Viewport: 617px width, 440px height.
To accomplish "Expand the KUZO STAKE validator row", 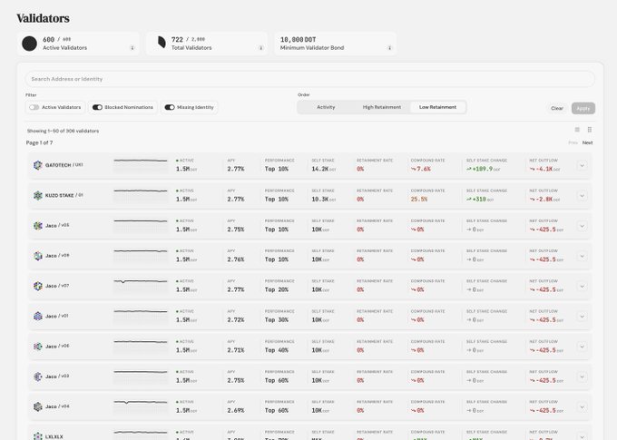I will (582, 196).
